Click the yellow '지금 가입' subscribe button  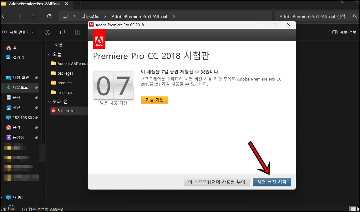point(155,100)
